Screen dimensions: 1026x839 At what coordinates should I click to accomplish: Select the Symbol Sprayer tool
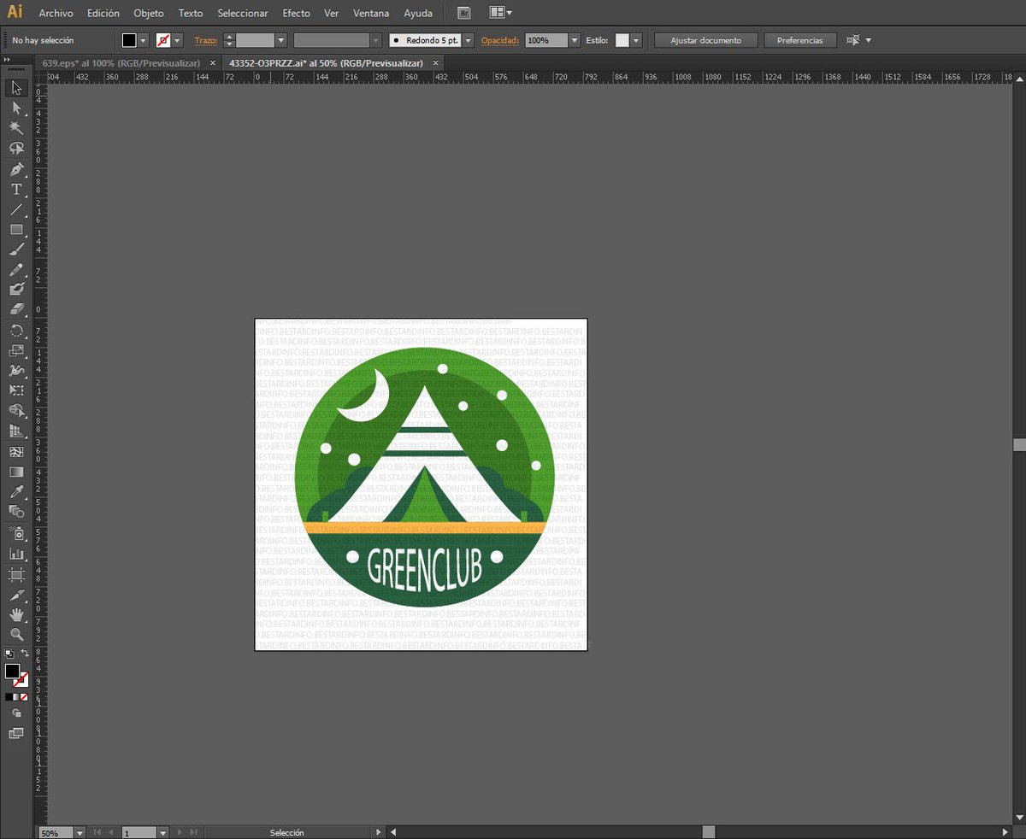pos(16,534)
